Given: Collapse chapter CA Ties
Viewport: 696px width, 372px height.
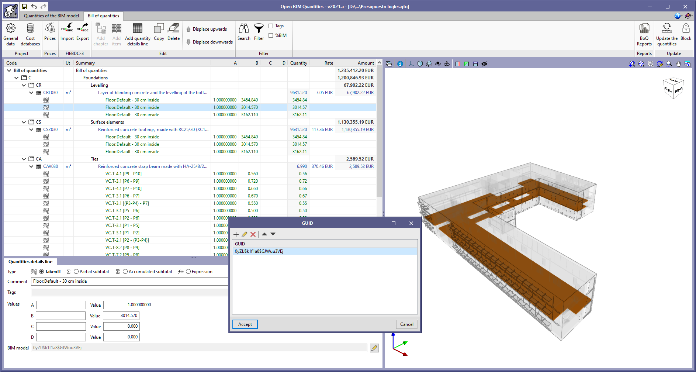Looking at the screenshot, I should click(24, 159).
